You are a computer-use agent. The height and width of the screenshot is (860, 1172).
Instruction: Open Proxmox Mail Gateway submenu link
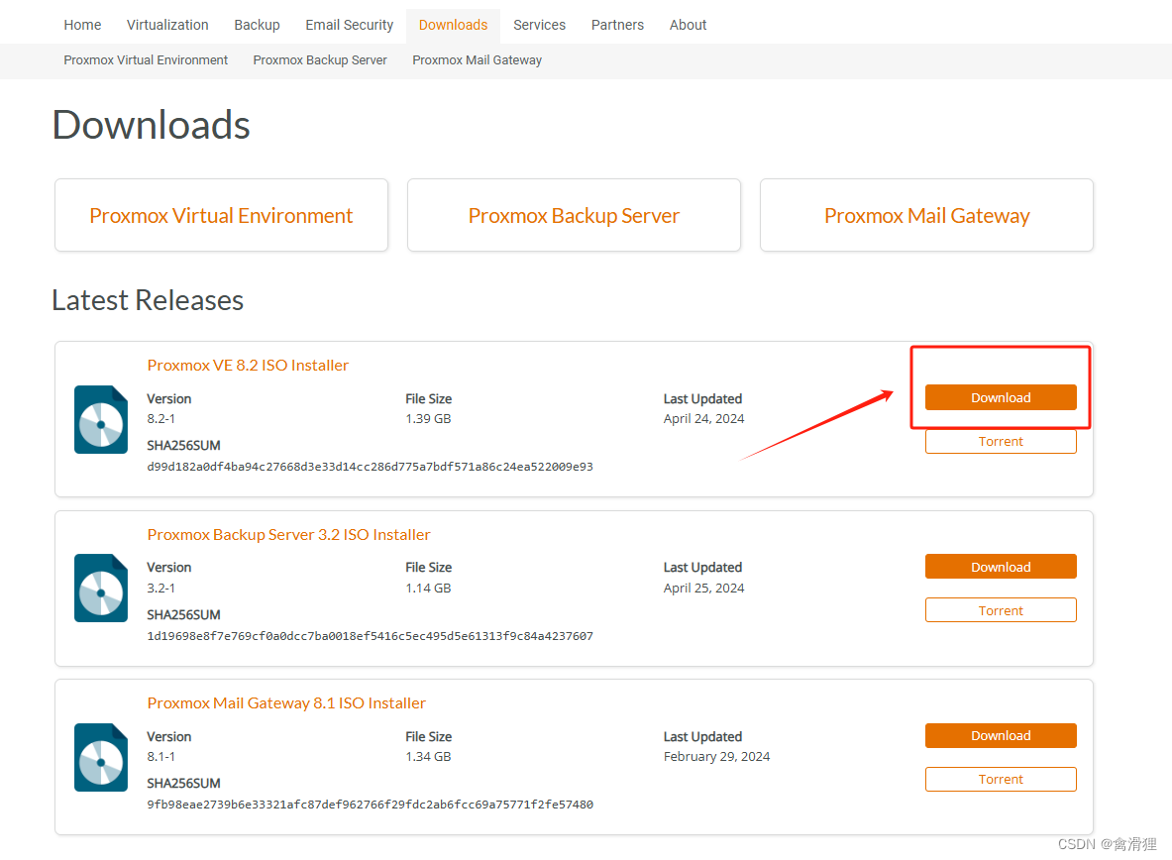click(477, 59)
